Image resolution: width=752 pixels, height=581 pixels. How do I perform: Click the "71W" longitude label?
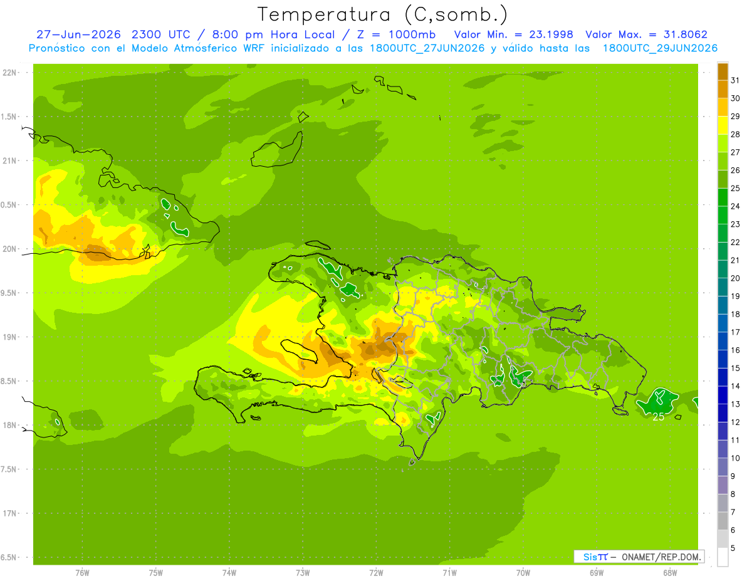(x=449, y=573)
